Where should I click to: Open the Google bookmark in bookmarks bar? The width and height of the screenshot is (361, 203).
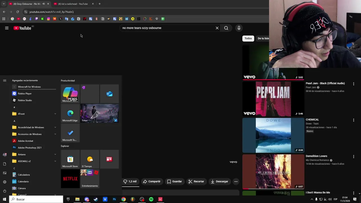point(12,19)
